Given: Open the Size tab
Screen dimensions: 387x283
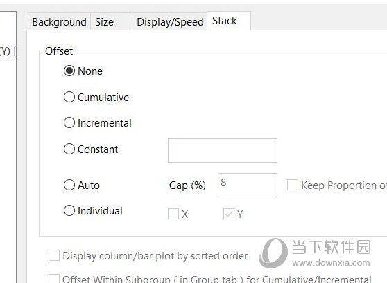Looking at the screenshot, I should tap(111, 22).
